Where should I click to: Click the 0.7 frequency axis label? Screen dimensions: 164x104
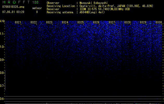pos(2,86)
